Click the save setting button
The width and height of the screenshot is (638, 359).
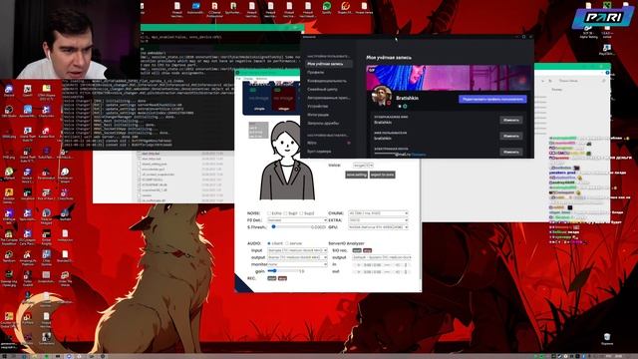357,175
